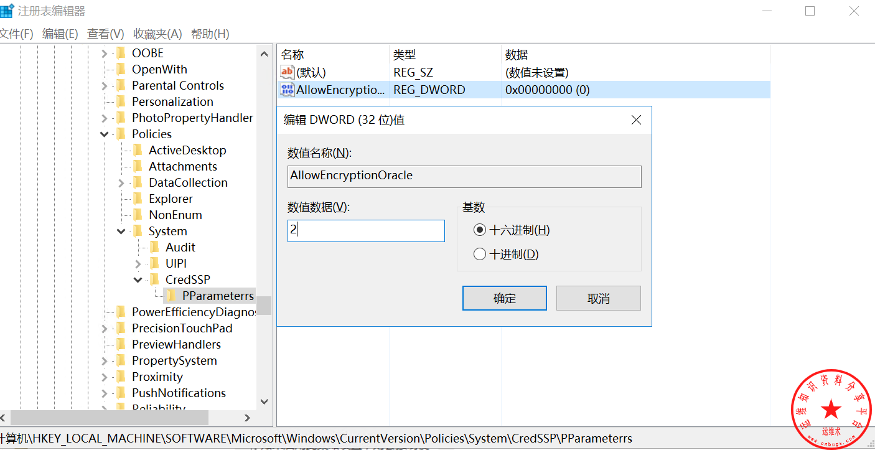875x450 pixels.
Task: Click the PParameterrs folder icon
Action: pyautogui.click(x=171, y=296)
